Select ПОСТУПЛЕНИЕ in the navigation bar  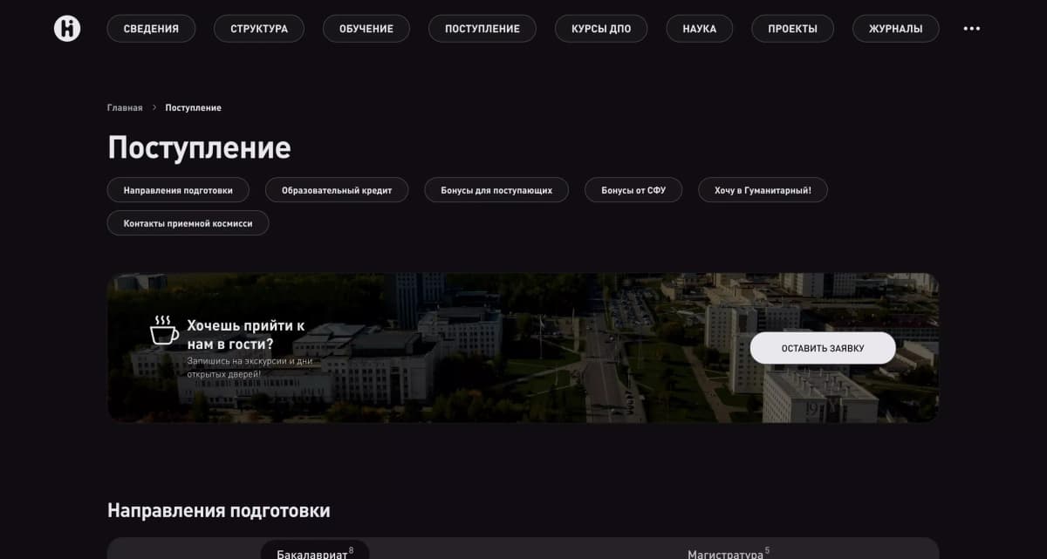coord(482,28)
